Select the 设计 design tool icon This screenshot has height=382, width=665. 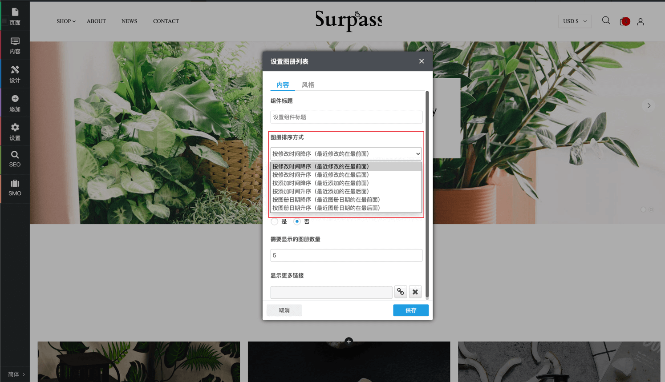click(x=15, y=74)
